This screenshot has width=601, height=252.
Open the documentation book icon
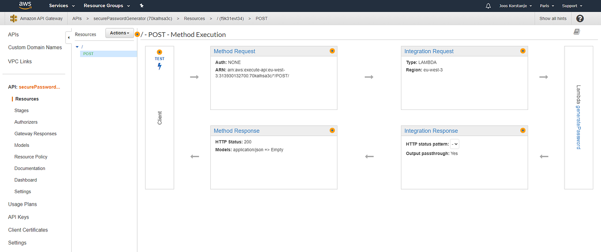click(x=577, y=32)
